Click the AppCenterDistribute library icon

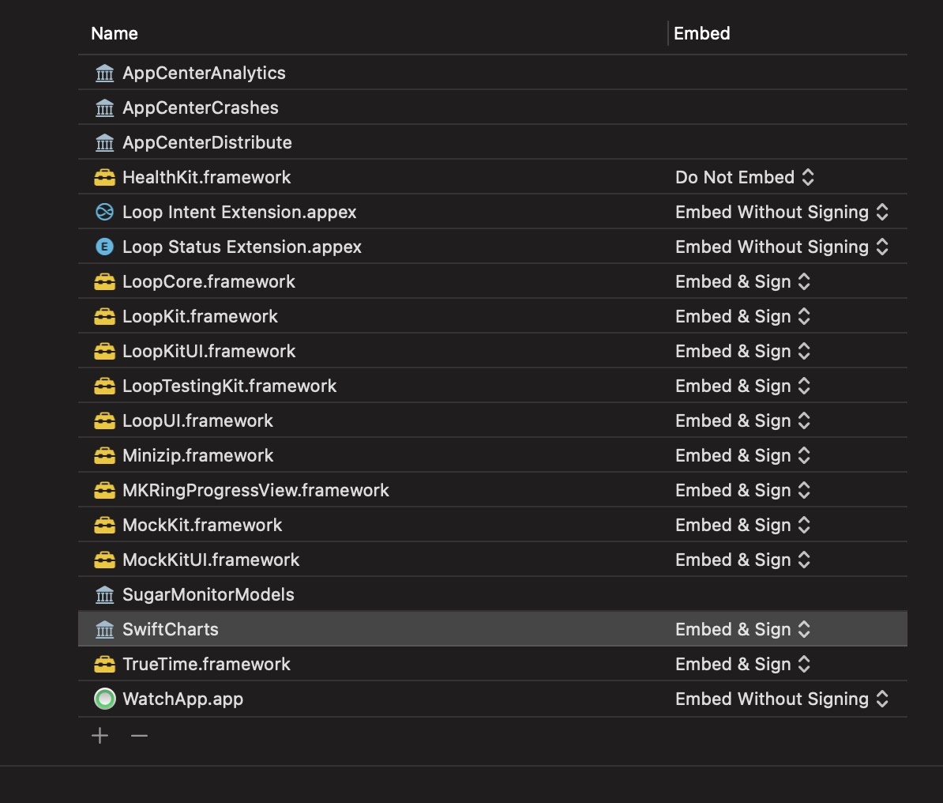click(104, 143)
